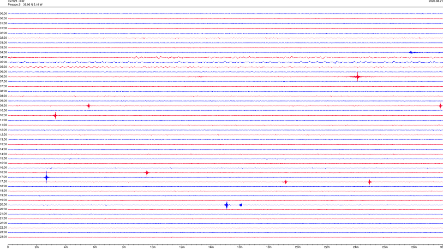Select the 20m axis tick label

click(x=298, y=247)
